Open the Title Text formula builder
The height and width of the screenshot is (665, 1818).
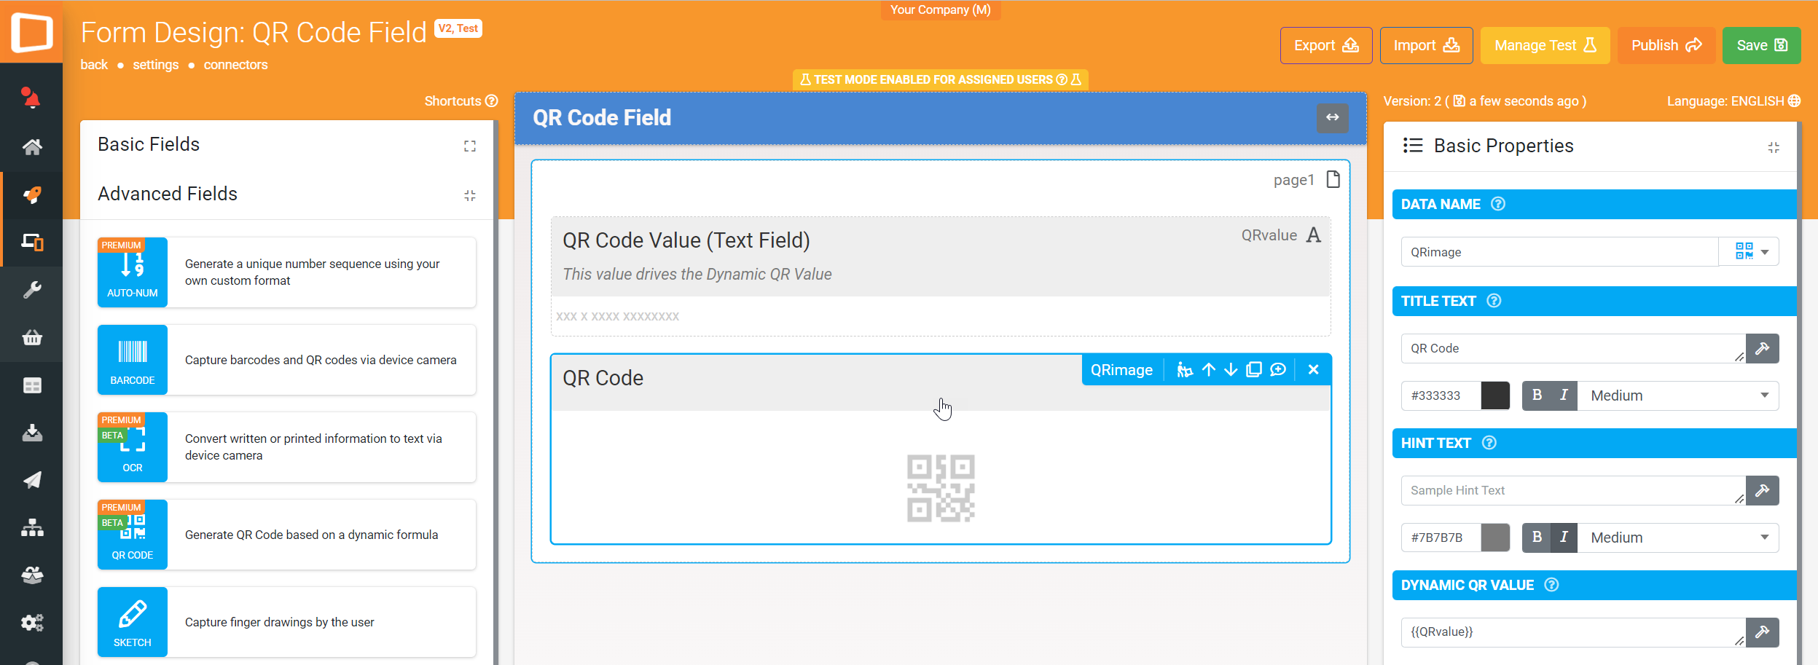coord(1762,348)
